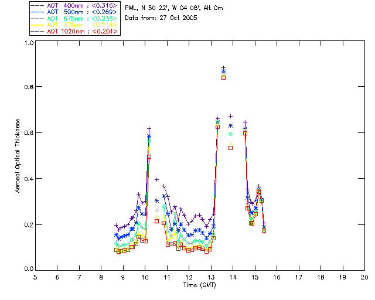Click the 'Data from: 27 Oct 2005' text

pyautogui.click(x=161, y=18)
